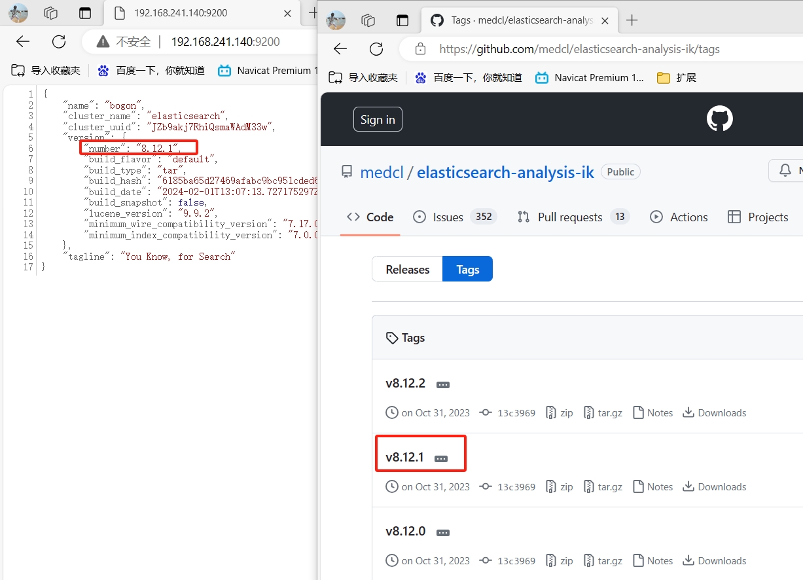803x580 pixels.
Task: Open Notes for tag v8.12.1
Action: coord(653,487)
